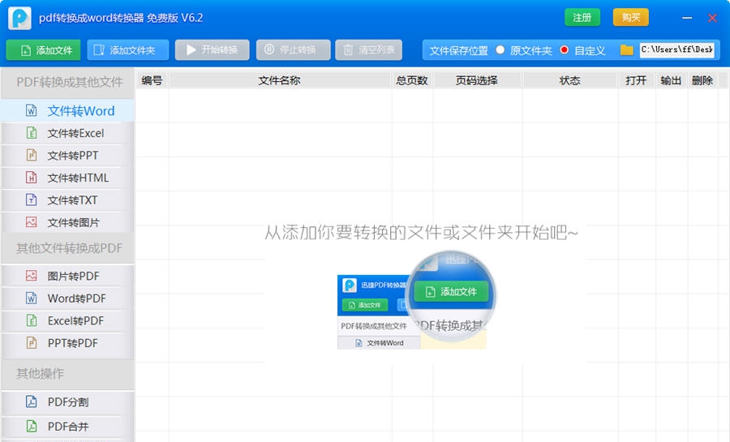Open PDF合并 merge tool
Screen dimensions: 730x442
click(68, 426)
